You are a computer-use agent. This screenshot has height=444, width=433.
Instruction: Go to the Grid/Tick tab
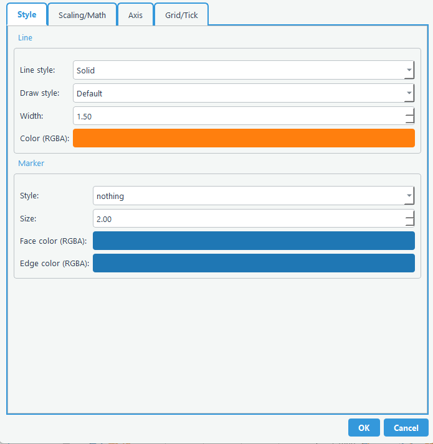click(x=181, y=15)
